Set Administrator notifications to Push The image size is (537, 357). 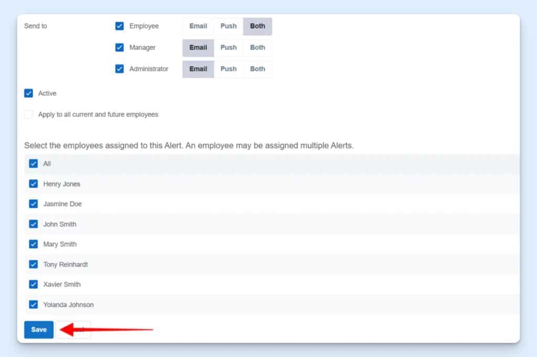point(228,69)
